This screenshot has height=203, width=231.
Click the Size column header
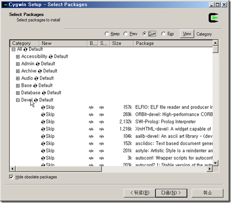tap(122, 44)
